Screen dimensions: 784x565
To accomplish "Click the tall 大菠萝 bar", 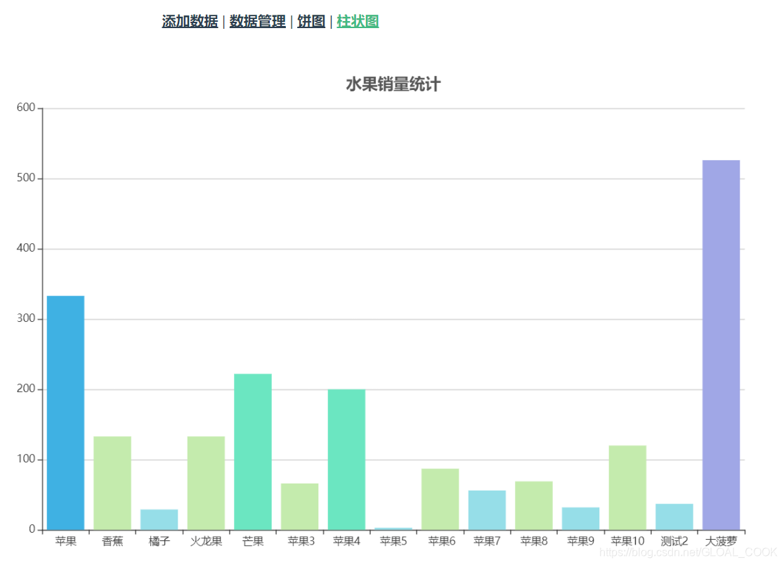I will (721, 345).
